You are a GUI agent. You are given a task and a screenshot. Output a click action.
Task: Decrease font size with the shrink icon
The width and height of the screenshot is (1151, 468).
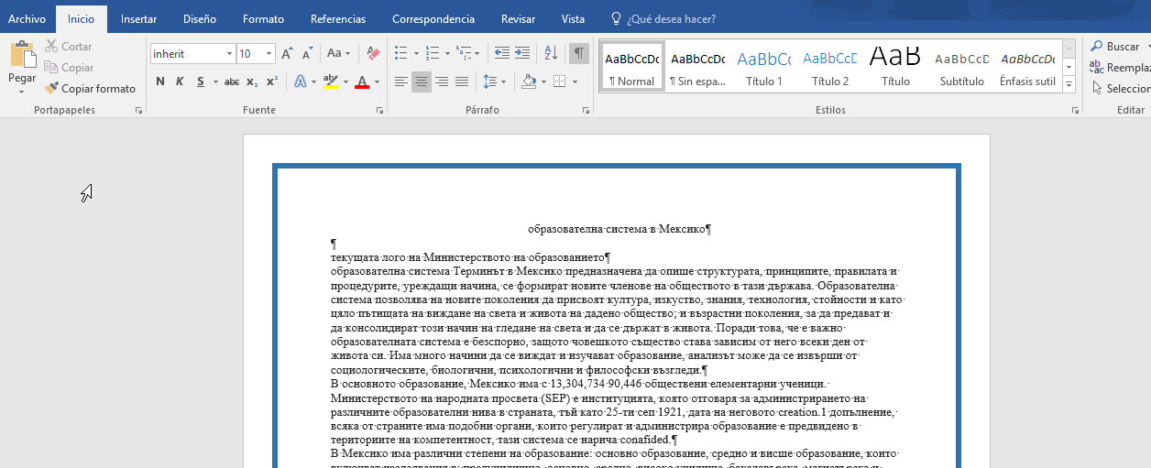[308, 54]
